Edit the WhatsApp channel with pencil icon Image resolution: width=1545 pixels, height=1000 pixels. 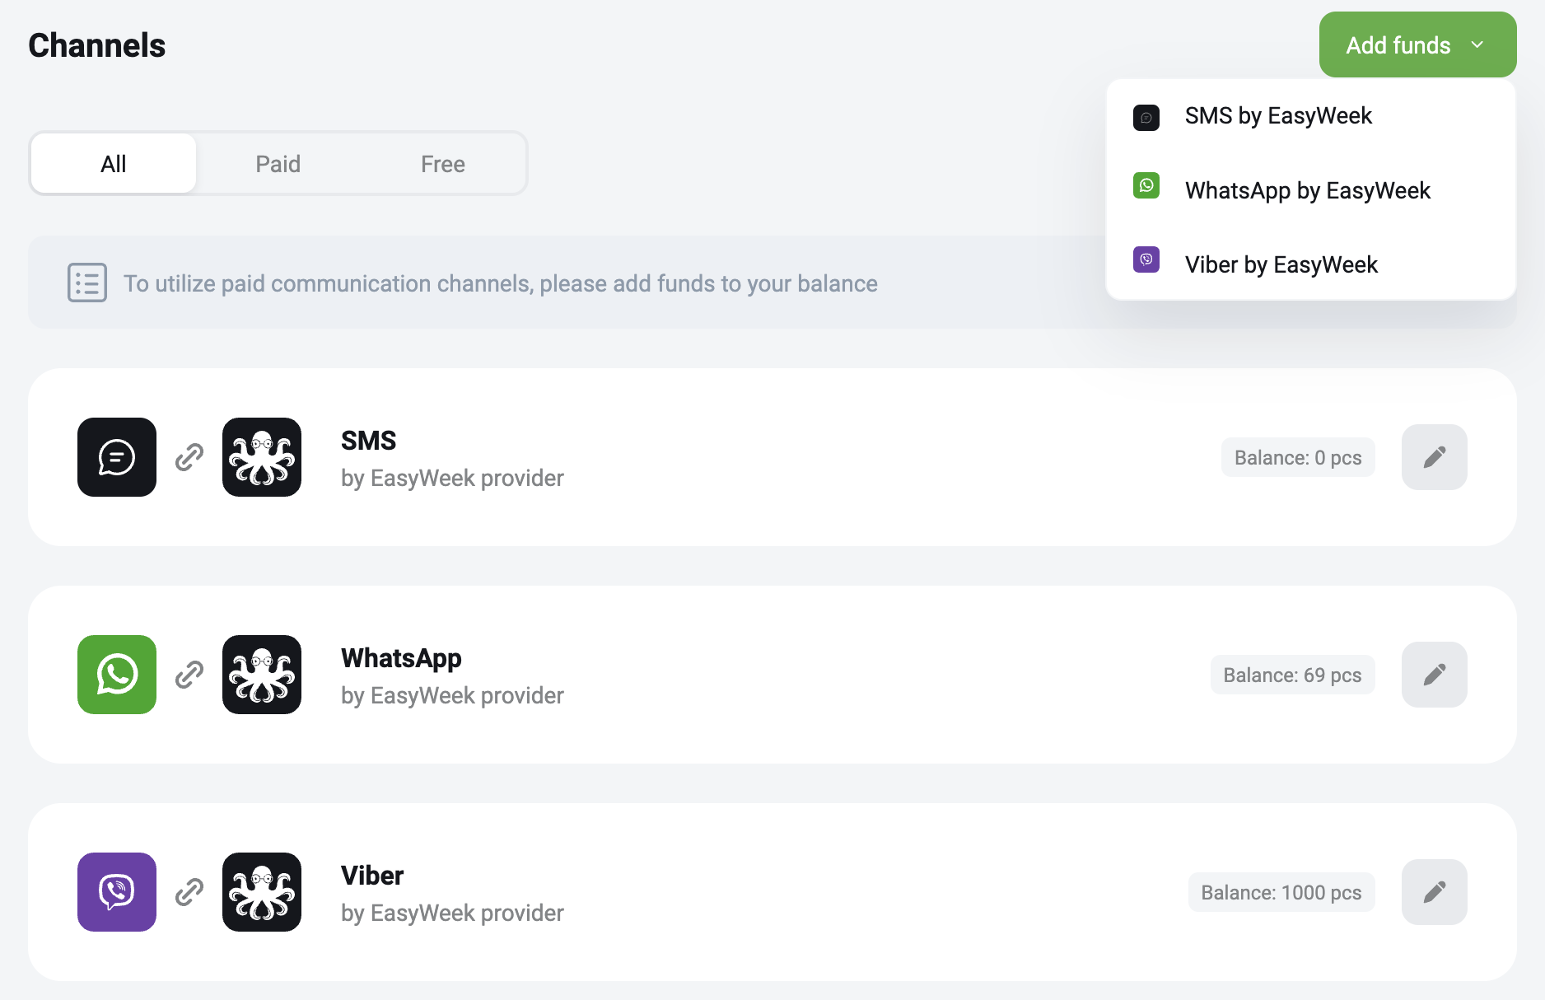1435,675
